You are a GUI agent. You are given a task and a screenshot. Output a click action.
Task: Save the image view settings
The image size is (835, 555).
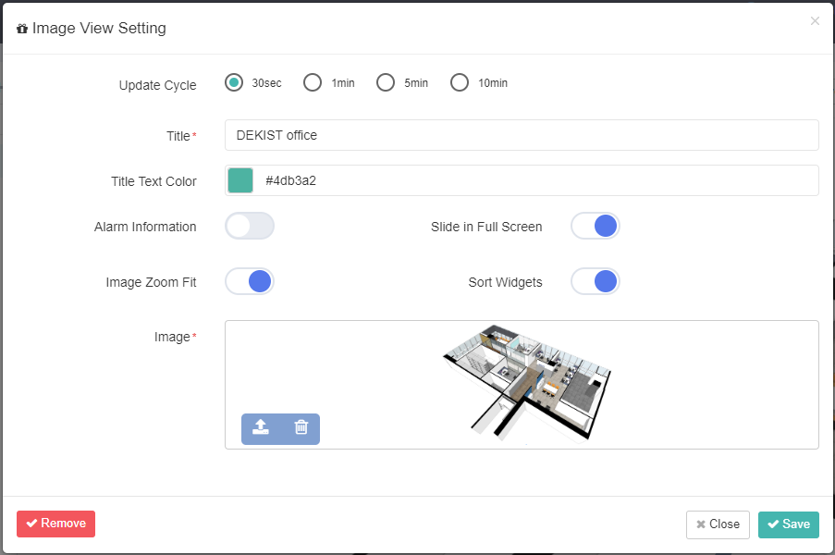789,524
